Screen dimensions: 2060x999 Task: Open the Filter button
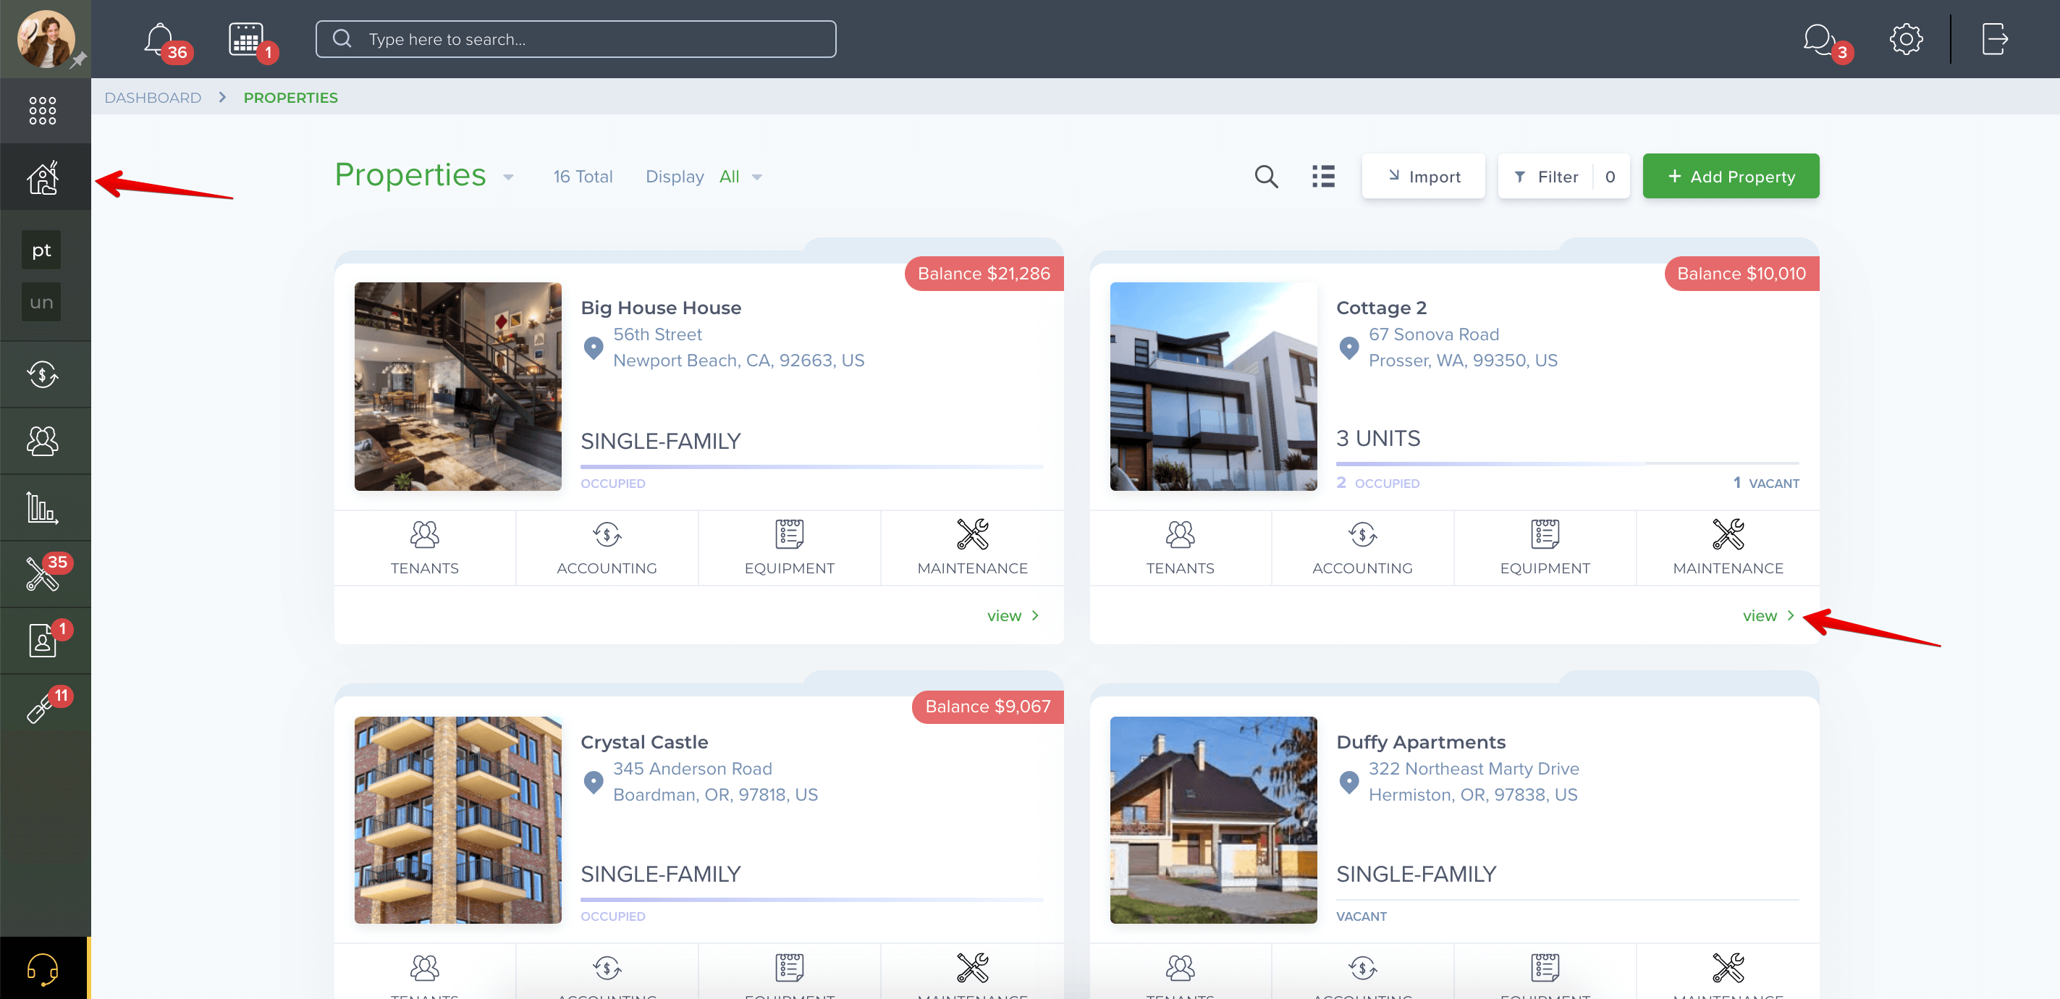(x=1563, y=176)
